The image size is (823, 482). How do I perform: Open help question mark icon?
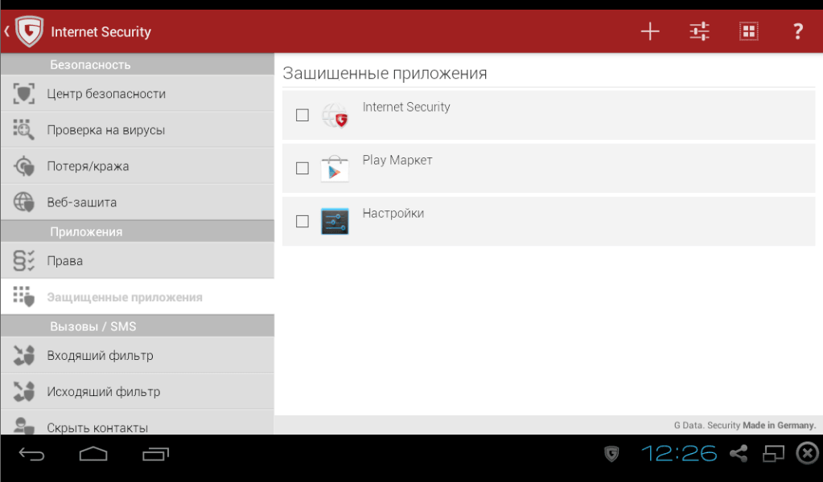click(x=797, y=31)
